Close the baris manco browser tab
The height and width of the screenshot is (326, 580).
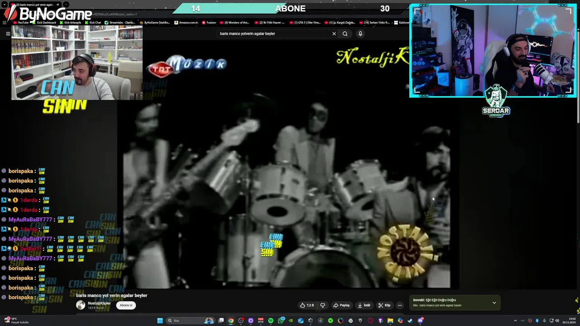(58, 5)
